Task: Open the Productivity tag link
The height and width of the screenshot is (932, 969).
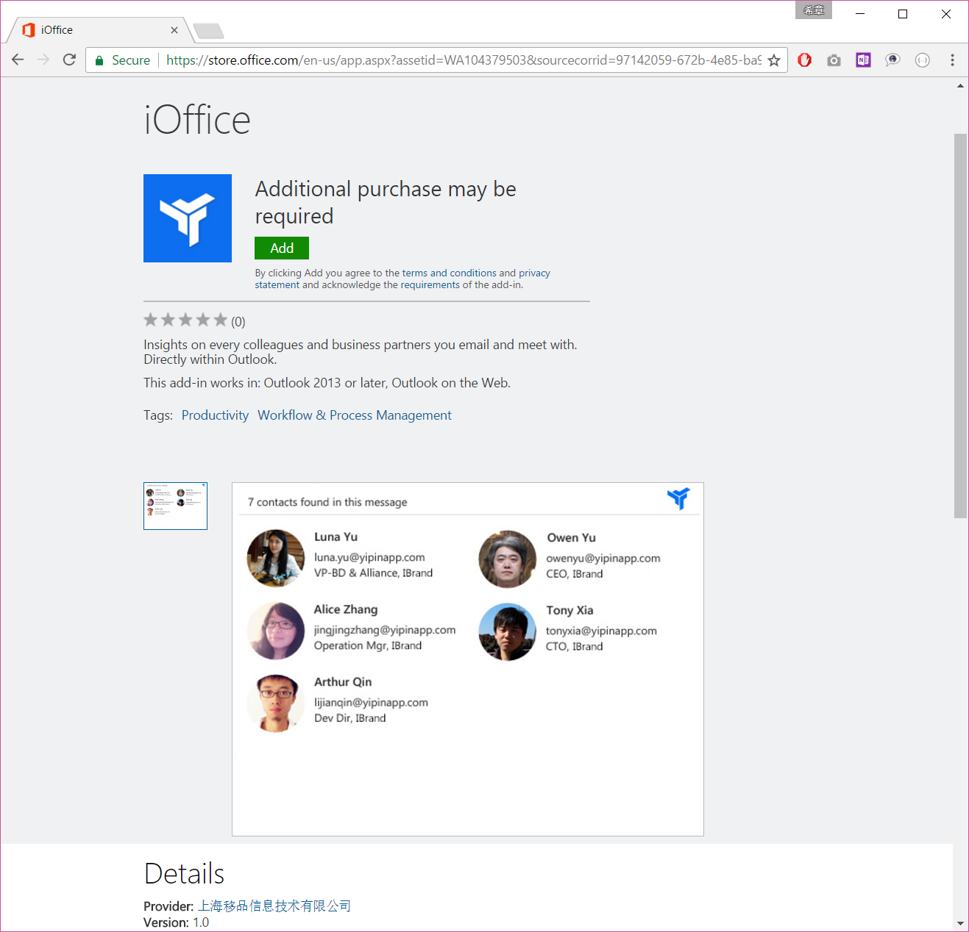Action: point(215,415)
